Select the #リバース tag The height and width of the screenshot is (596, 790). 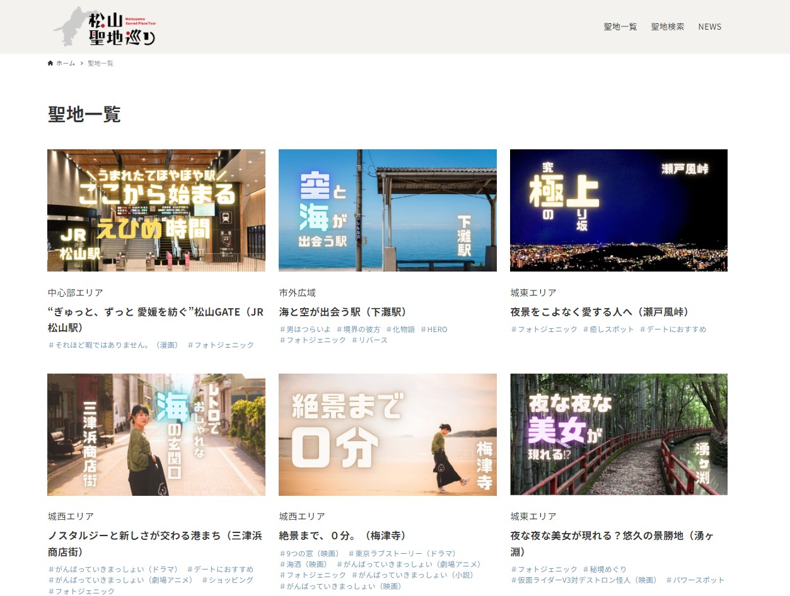point(369,340)
